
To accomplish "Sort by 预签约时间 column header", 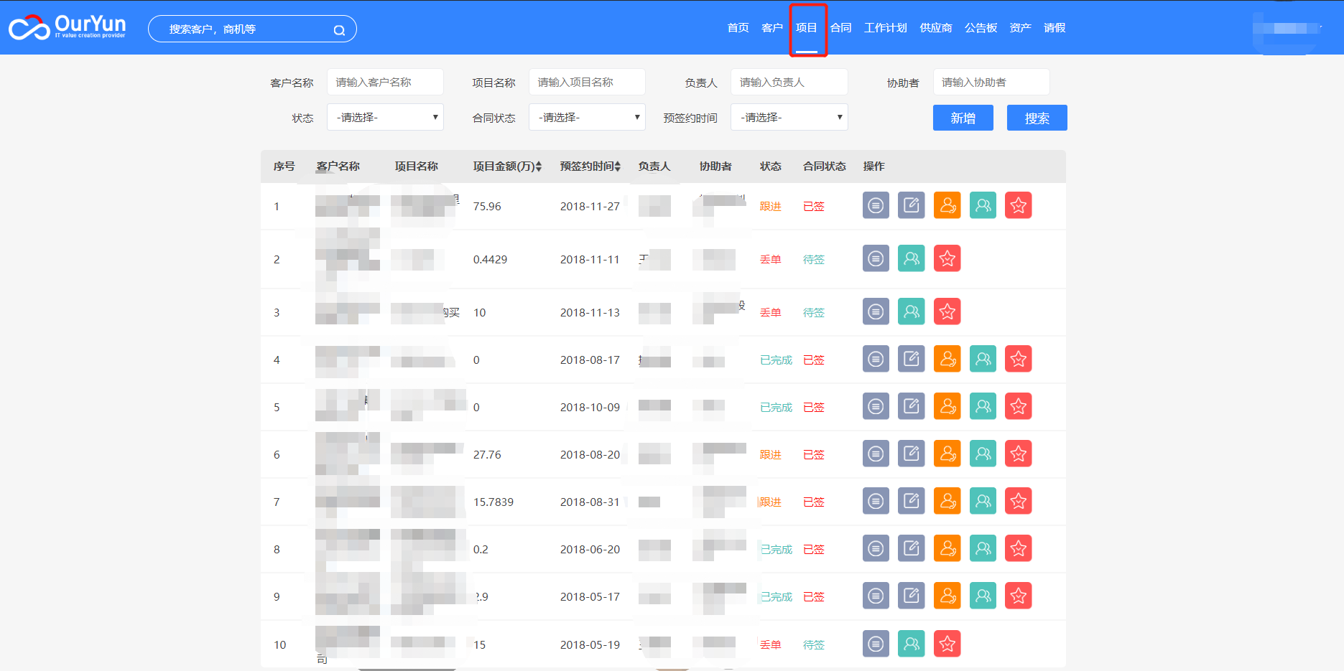I will 590,166.
